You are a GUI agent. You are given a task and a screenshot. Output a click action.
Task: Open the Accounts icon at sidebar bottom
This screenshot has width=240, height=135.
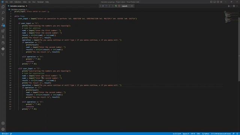coord(3,123)
